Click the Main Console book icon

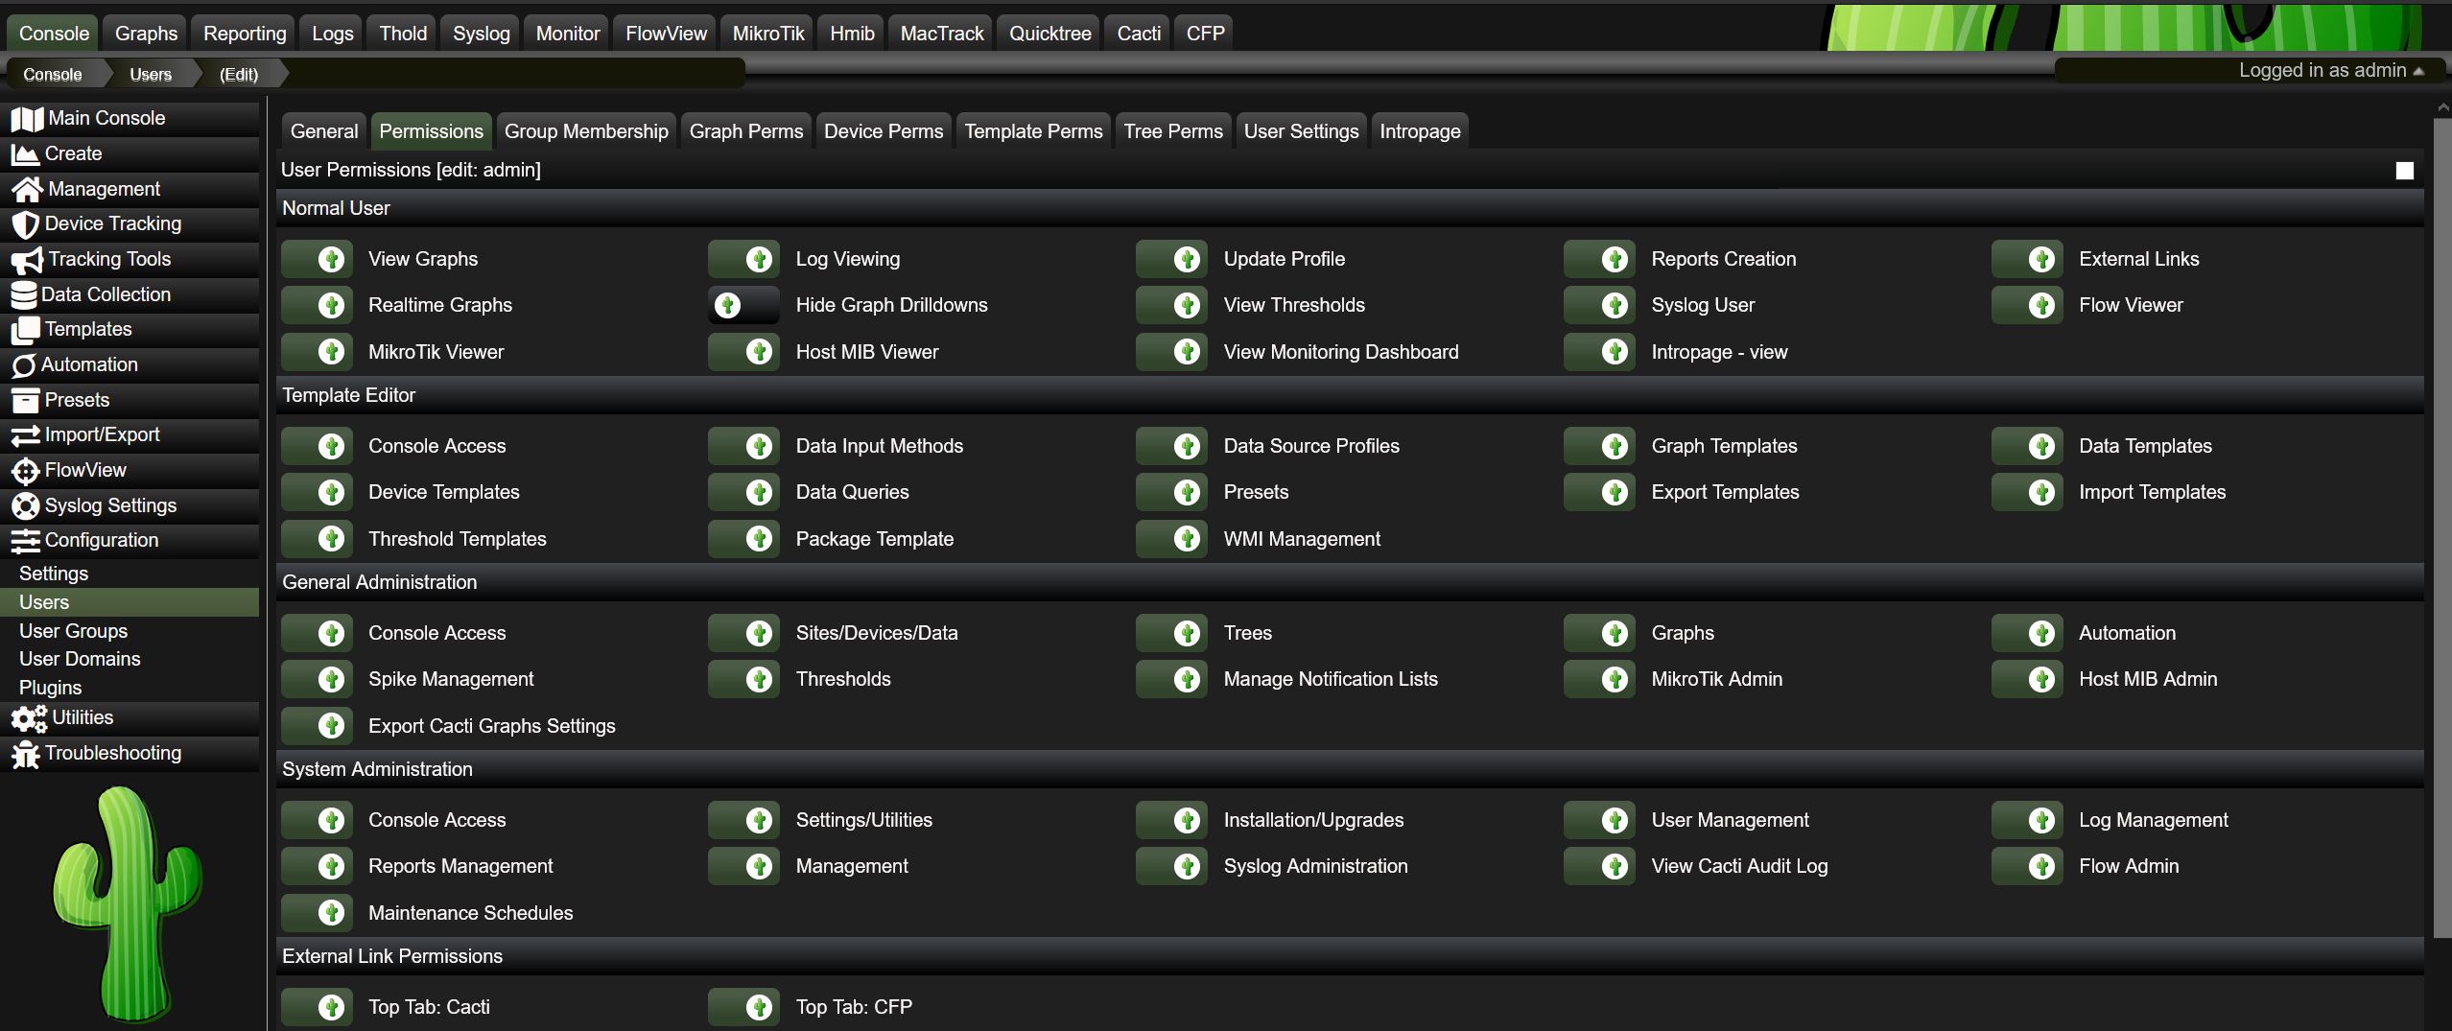coord(26,118)
